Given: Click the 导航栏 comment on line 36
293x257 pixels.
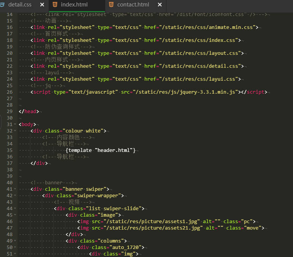Looking at the screenshot, I should point(64,156).
